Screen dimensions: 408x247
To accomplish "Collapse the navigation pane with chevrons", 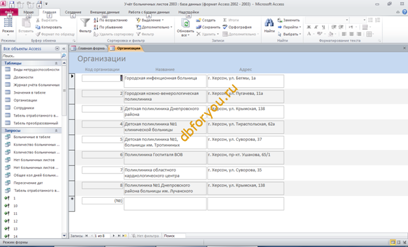I will [x=64, y=48].
